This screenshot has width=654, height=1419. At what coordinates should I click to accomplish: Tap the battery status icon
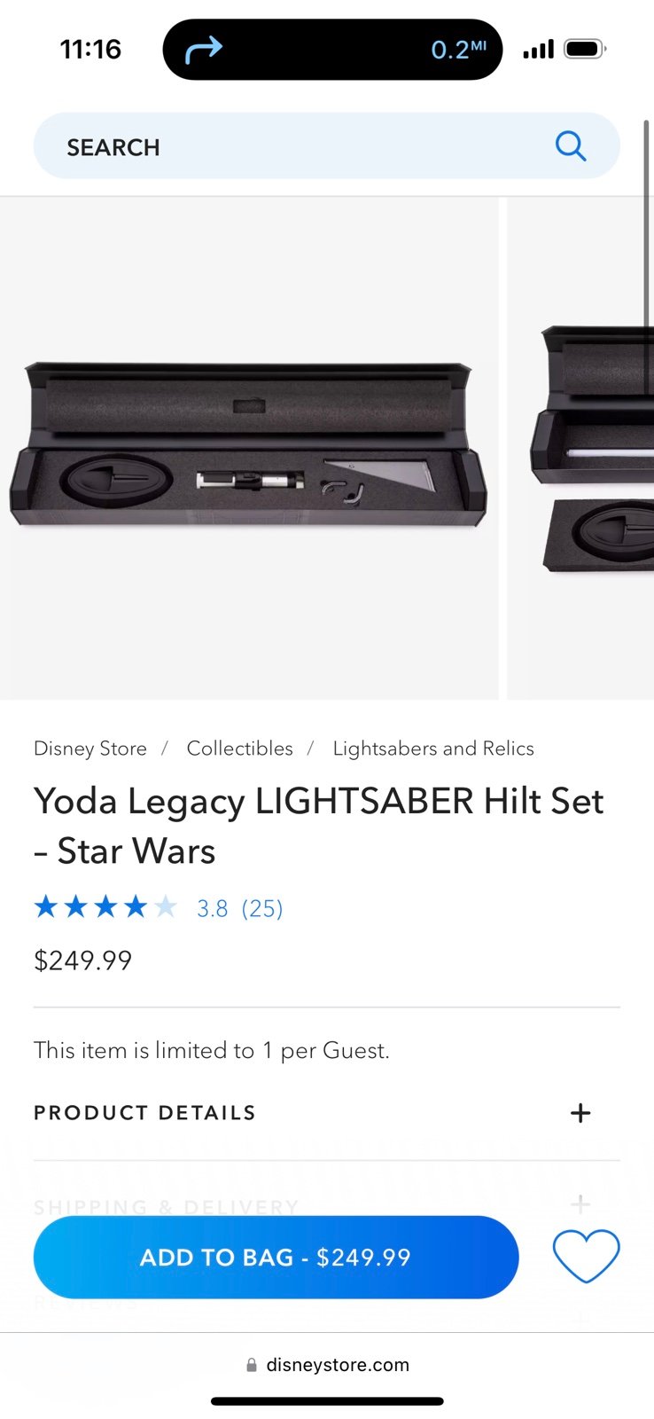(585, 49)
